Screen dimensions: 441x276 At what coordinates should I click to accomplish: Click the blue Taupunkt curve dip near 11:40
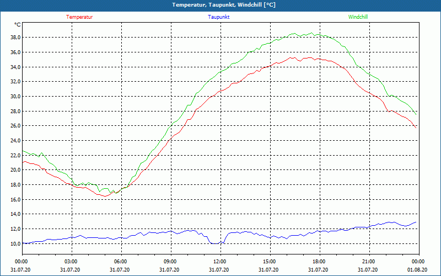[x=215, y=243]
